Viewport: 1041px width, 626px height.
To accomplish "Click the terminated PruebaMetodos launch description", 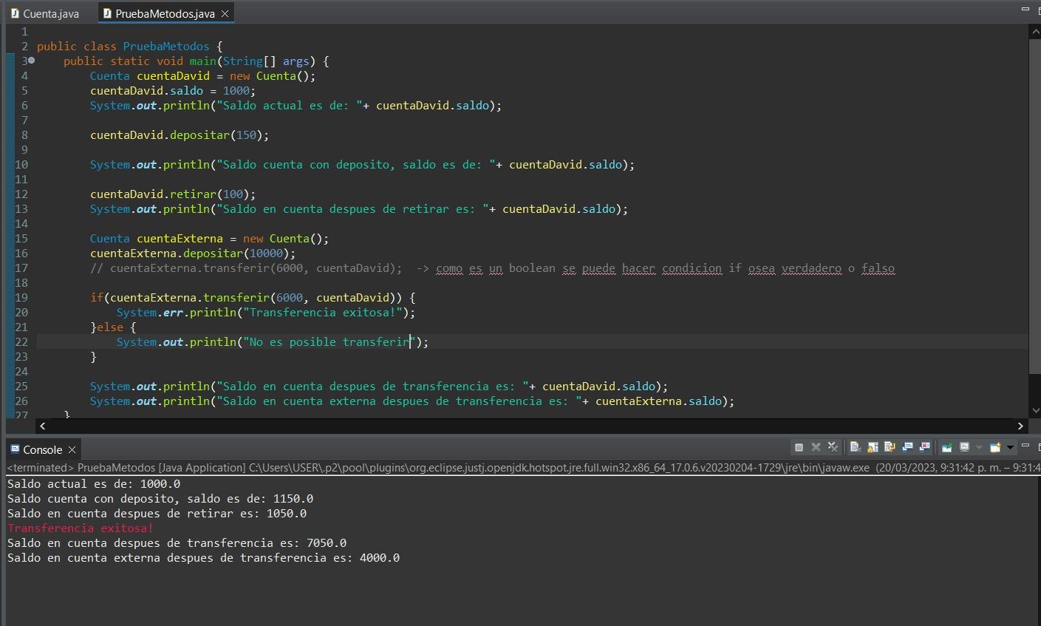I will click(x=523, y=467).
